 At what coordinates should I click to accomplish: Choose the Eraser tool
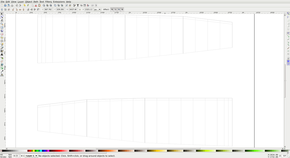point(2,61)
